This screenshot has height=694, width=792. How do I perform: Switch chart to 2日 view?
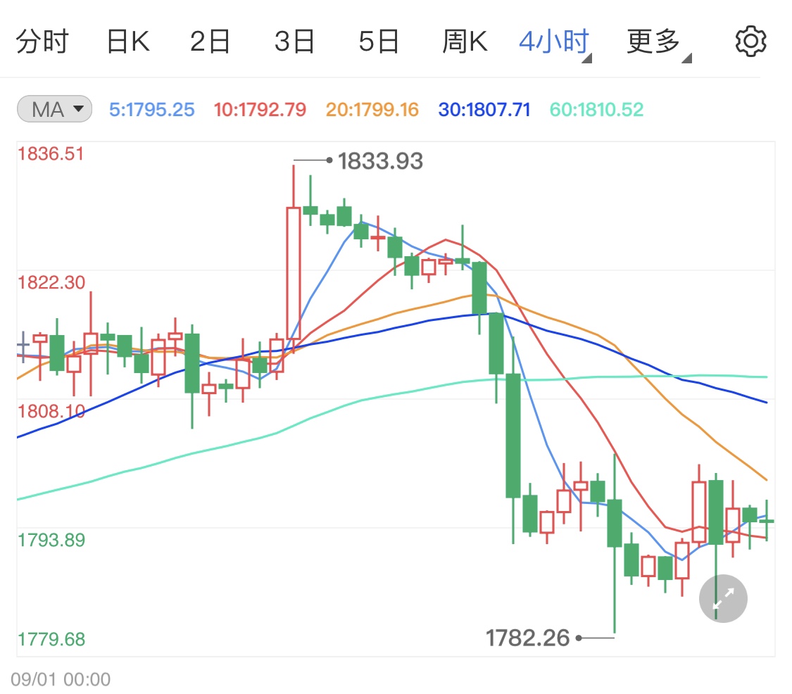[x=210, y=42]
